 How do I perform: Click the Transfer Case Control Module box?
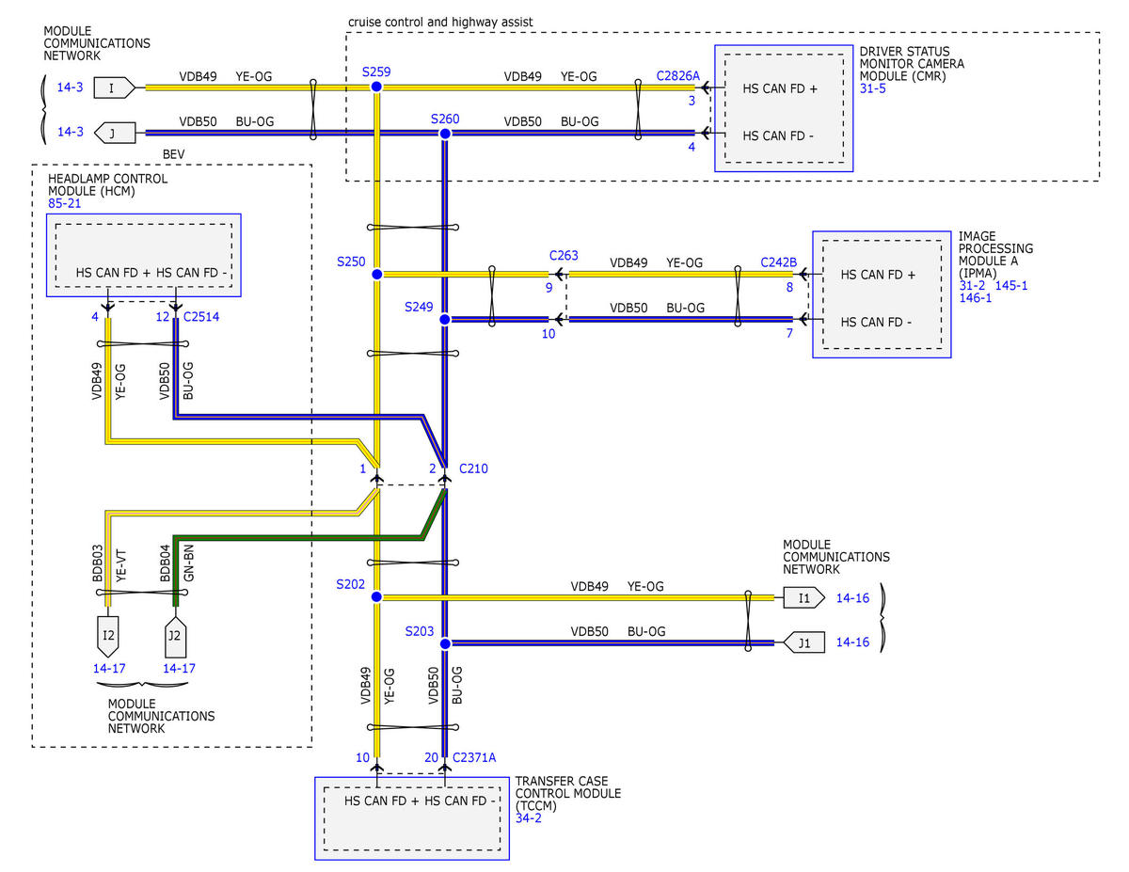[x=412, y=818]
